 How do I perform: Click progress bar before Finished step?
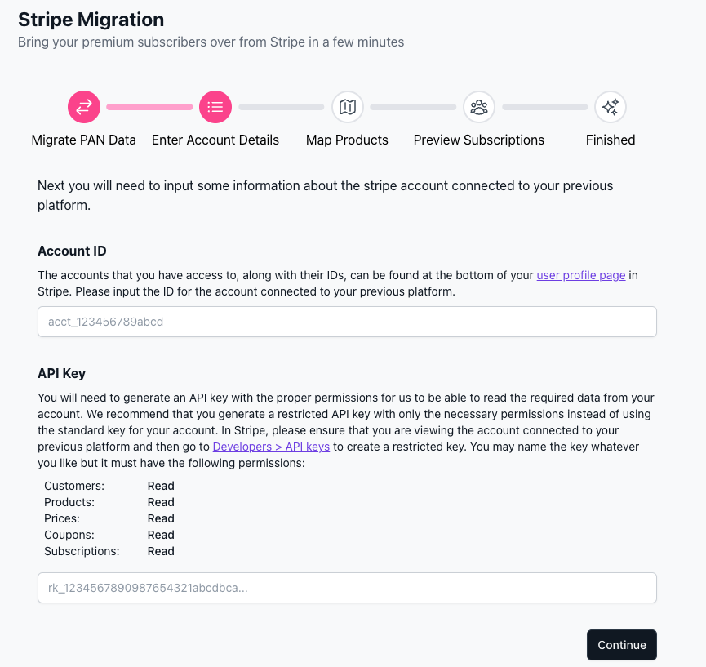pyautogui.click(x=545, y=107)
